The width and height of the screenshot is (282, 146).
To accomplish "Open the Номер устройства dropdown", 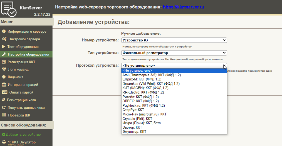I will pyautogui.click(x=174, y=40).
